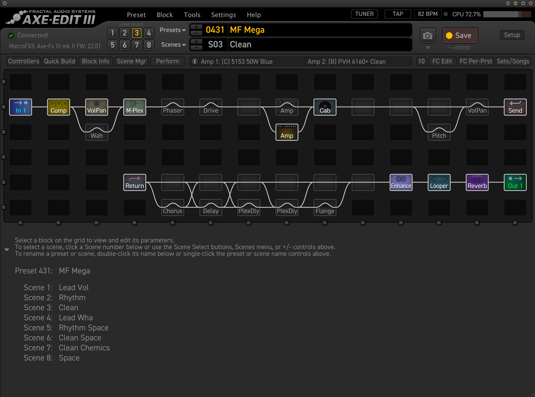
Task: Click Scene 5: Rhythm Space in list
Action: point(66,328)
